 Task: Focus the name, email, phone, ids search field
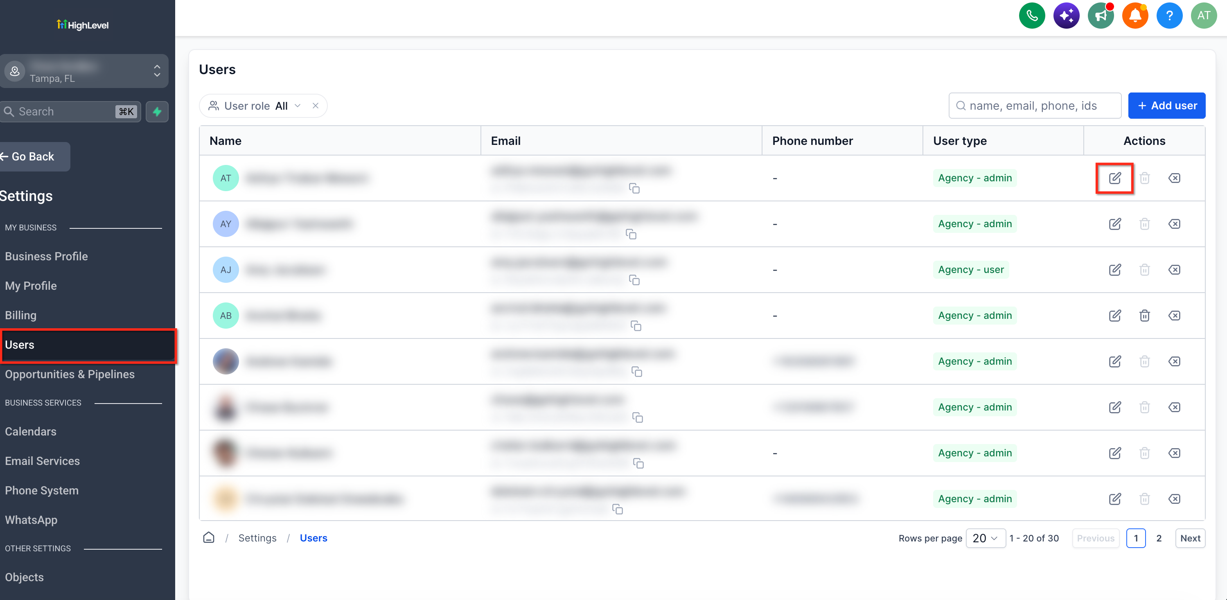(1035, 106)
